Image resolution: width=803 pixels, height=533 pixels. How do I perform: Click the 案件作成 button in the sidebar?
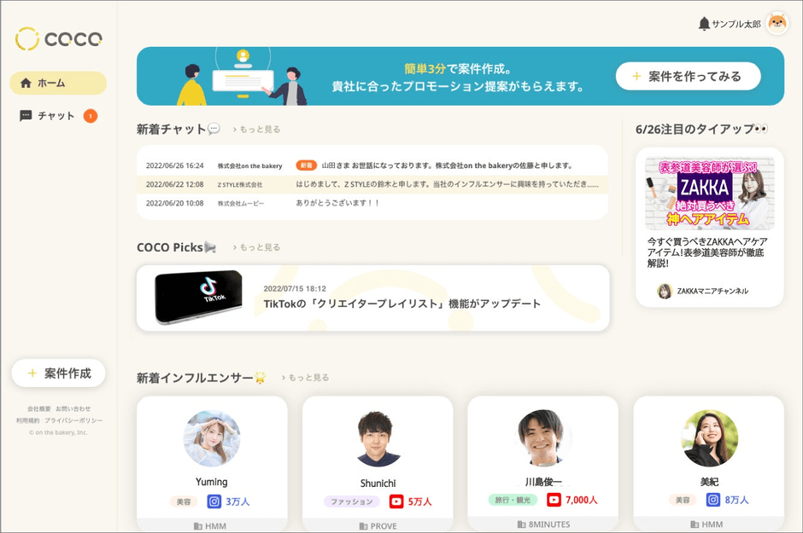[57, 374]
